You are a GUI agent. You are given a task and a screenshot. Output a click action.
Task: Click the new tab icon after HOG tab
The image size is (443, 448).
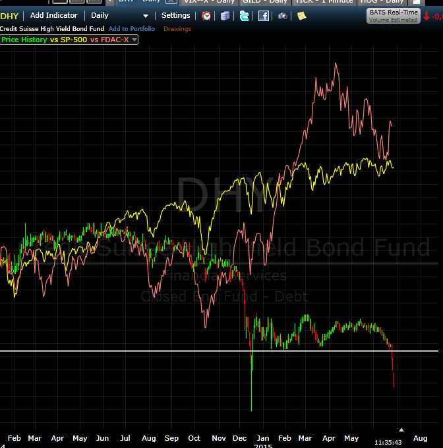tap(416, 2)
